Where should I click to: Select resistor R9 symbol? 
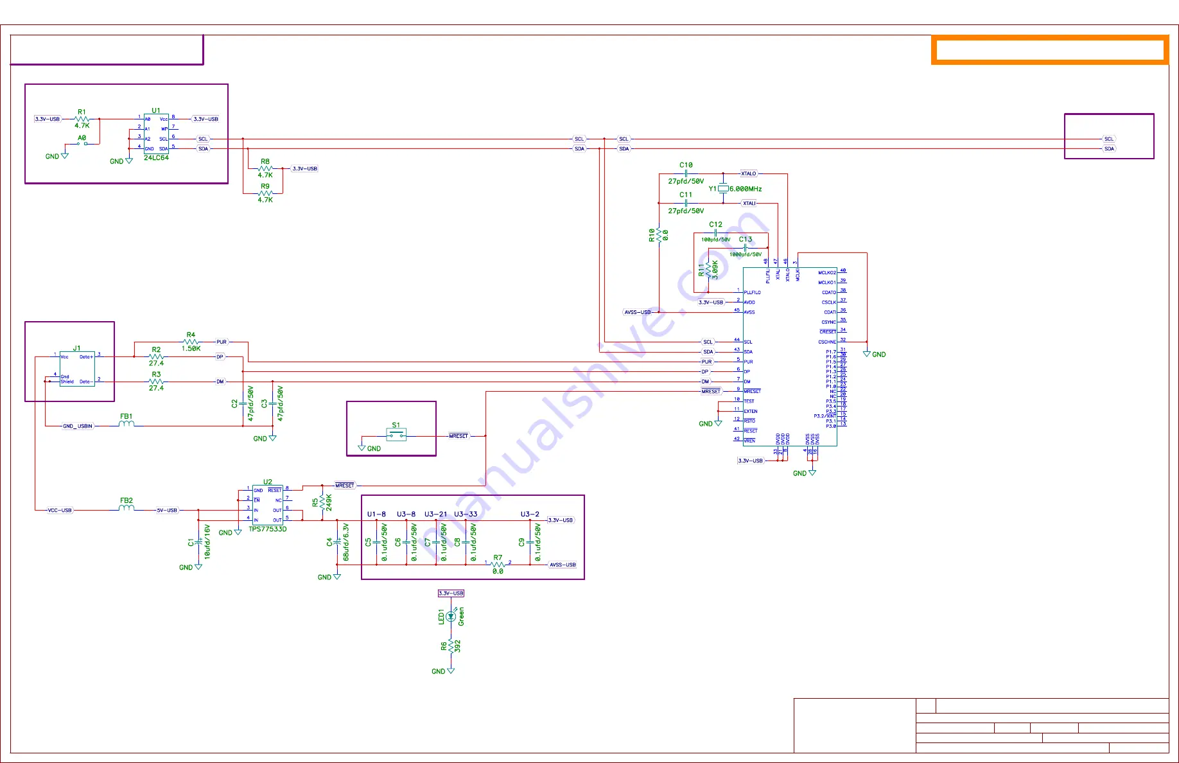tap(265, 193)
